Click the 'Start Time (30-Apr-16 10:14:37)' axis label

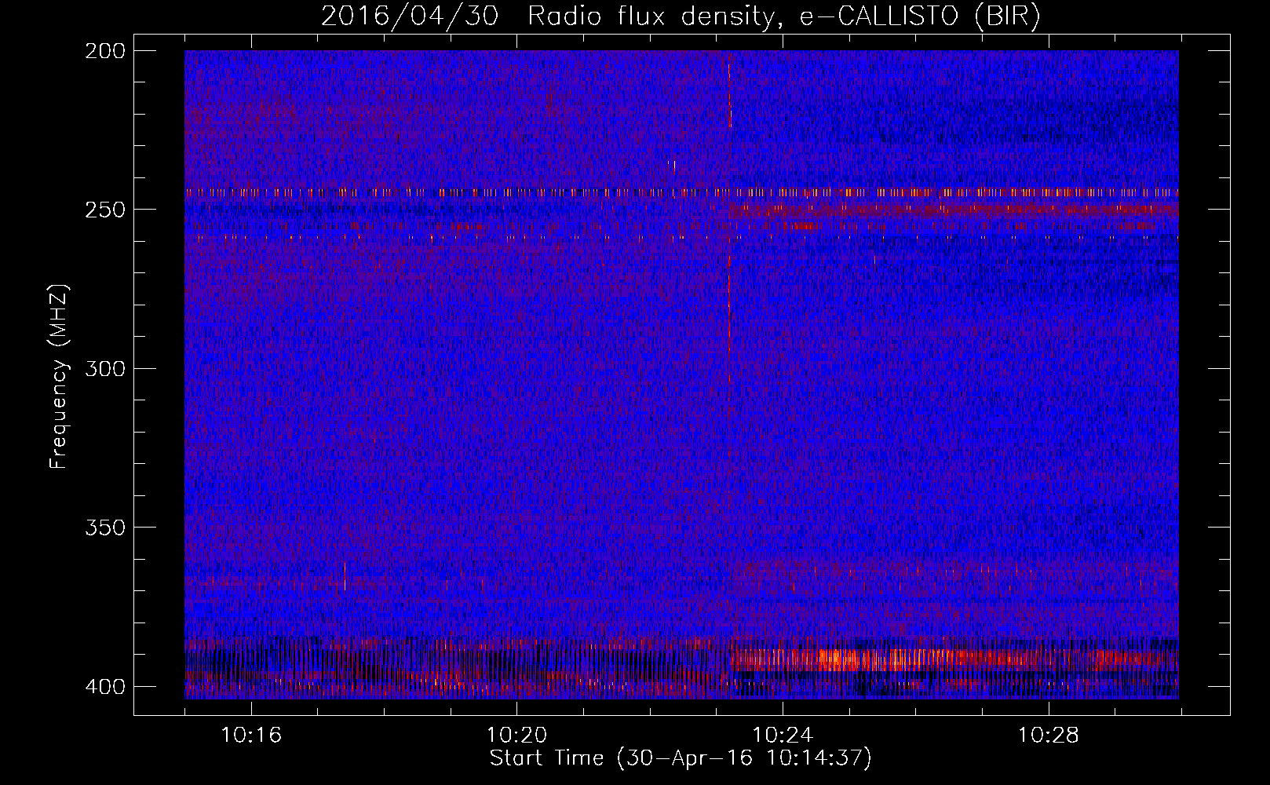point(681,758)
